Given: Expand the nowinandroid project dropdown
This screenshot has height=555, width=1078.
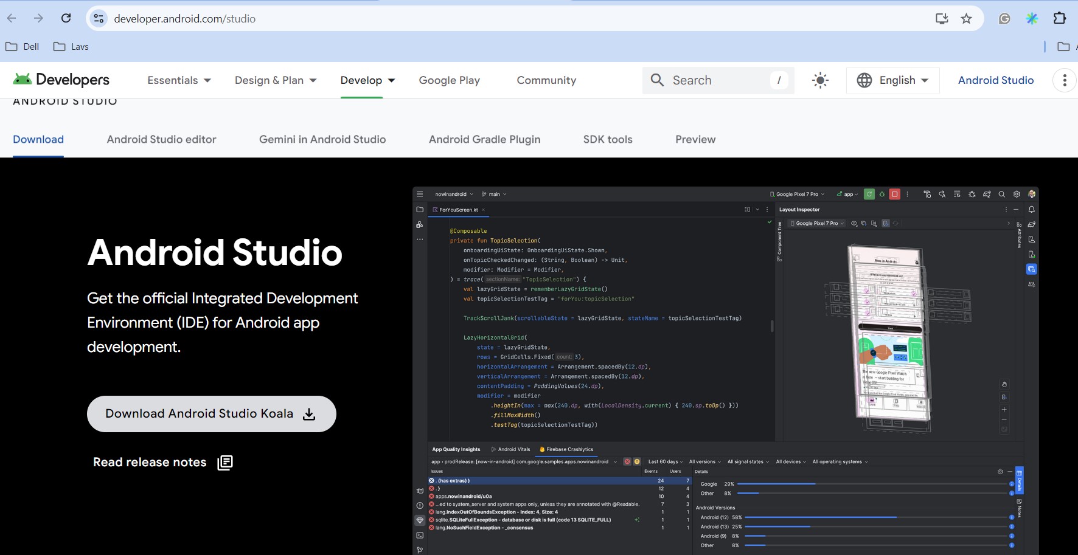Looking at the screenshot, I should pyautogui.click(x=454, y=195).
